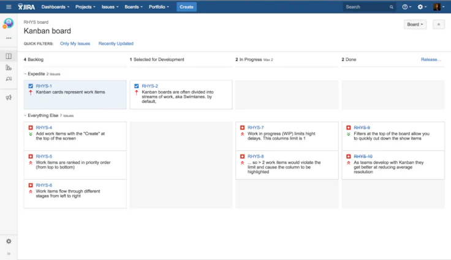Open the Portfolio menu
The width and height of the screenshot is (451, 260).
(x=161, y=7)
